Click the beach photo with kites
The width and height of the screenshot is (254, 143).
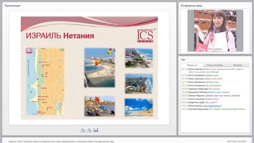[100, 68]
